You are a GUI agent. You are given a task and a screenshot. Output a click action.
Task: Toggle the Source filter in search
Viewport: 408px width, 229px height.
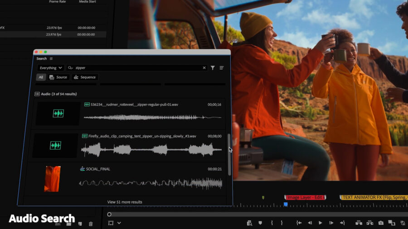tap(58, 77)
